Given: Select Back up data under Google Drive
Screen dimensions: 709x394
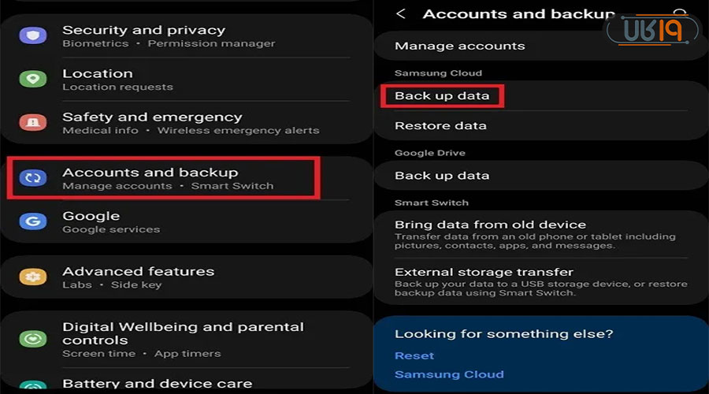Looking at the screenshot, I should [x=442, y=176].
